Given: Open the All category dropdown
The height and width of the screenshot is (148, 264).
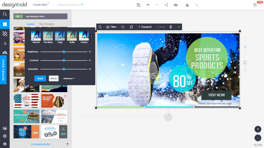Looking at the screenshot, I should pyautogui.click(x=18, y=16).
